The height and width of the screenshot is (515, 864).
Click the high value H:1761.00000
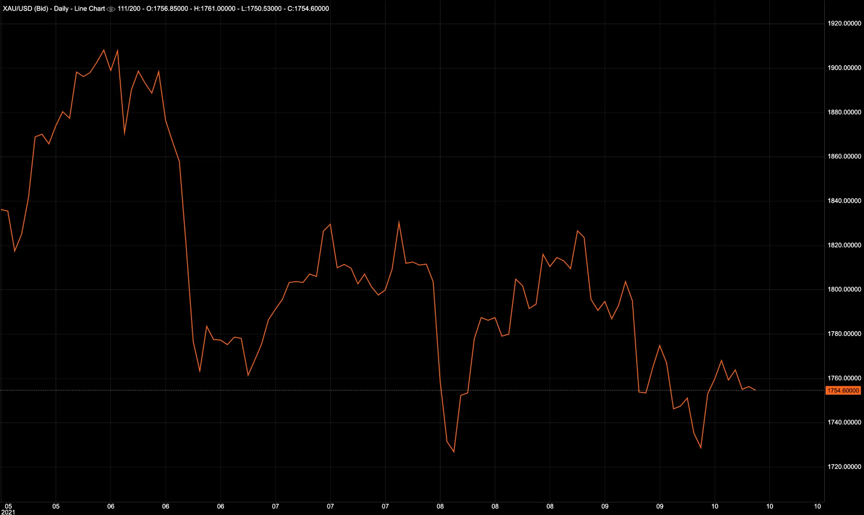pos(215,8)
